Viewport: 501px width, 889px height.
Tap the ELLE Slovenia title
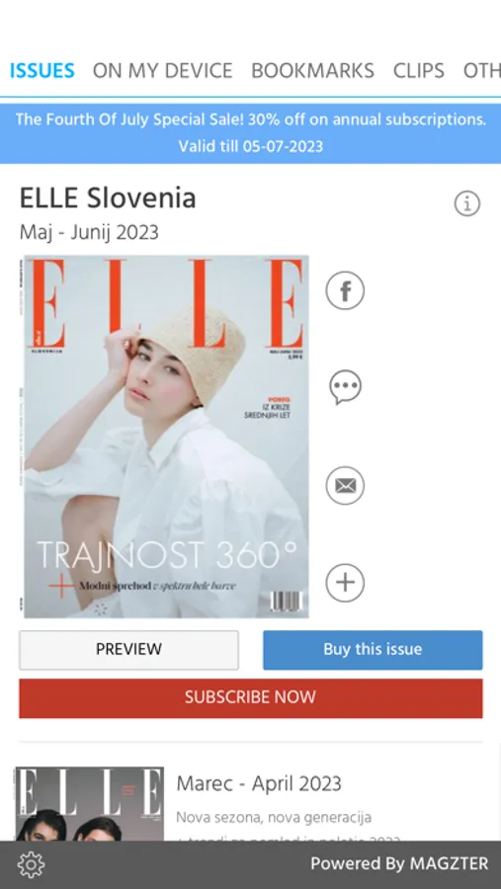click(x=108, y=199)
